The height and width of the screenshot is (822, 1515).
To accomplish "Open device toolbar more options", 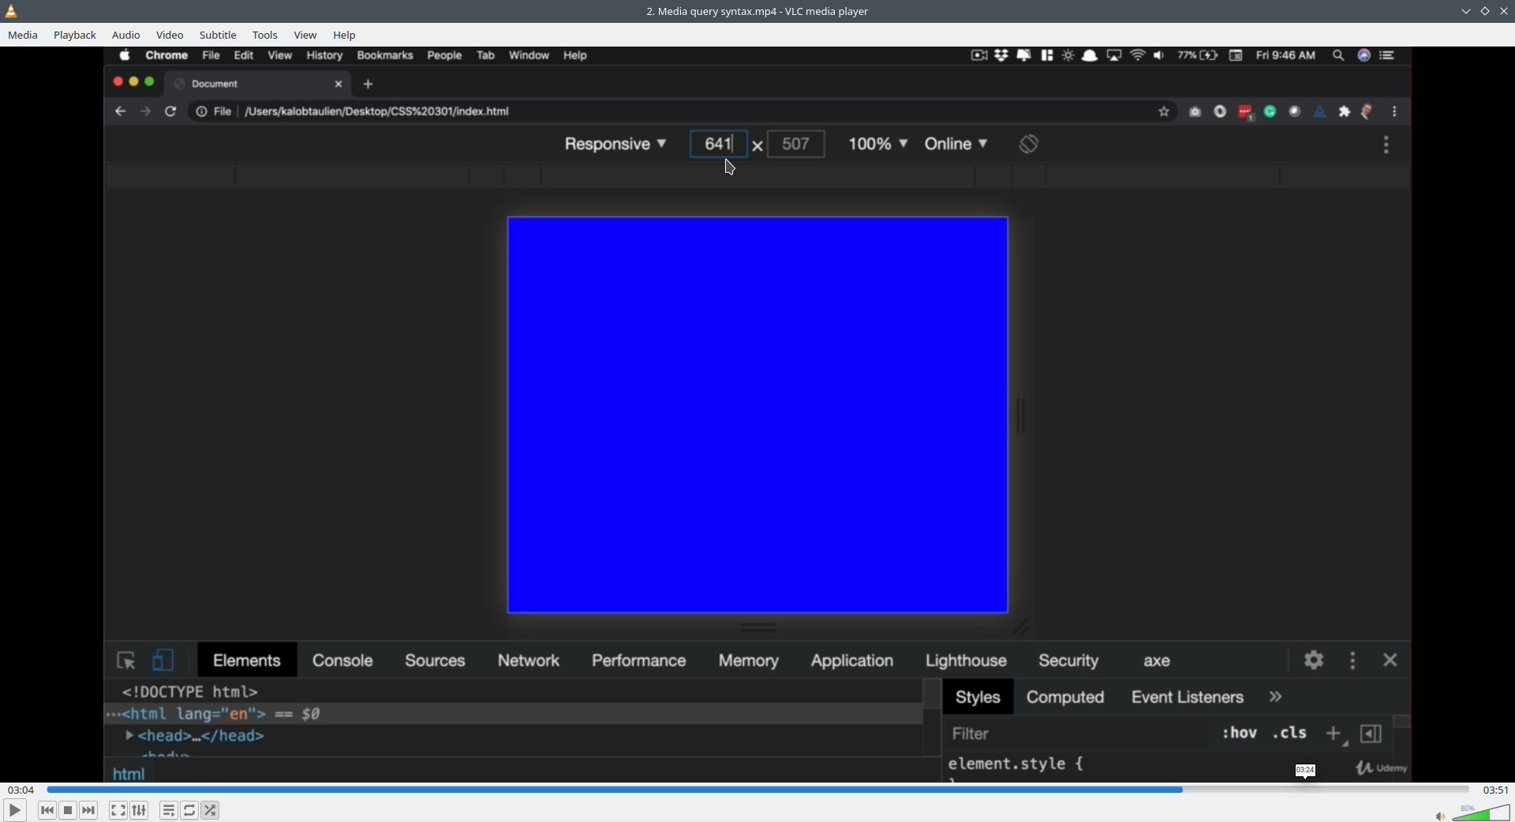I will click(x=1386, y=144).
